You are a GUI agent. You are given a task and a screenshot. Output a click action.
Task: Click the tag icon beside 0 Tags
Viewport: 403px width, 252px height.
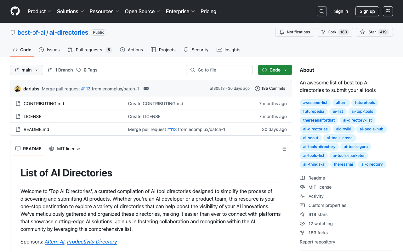[79, 70]
